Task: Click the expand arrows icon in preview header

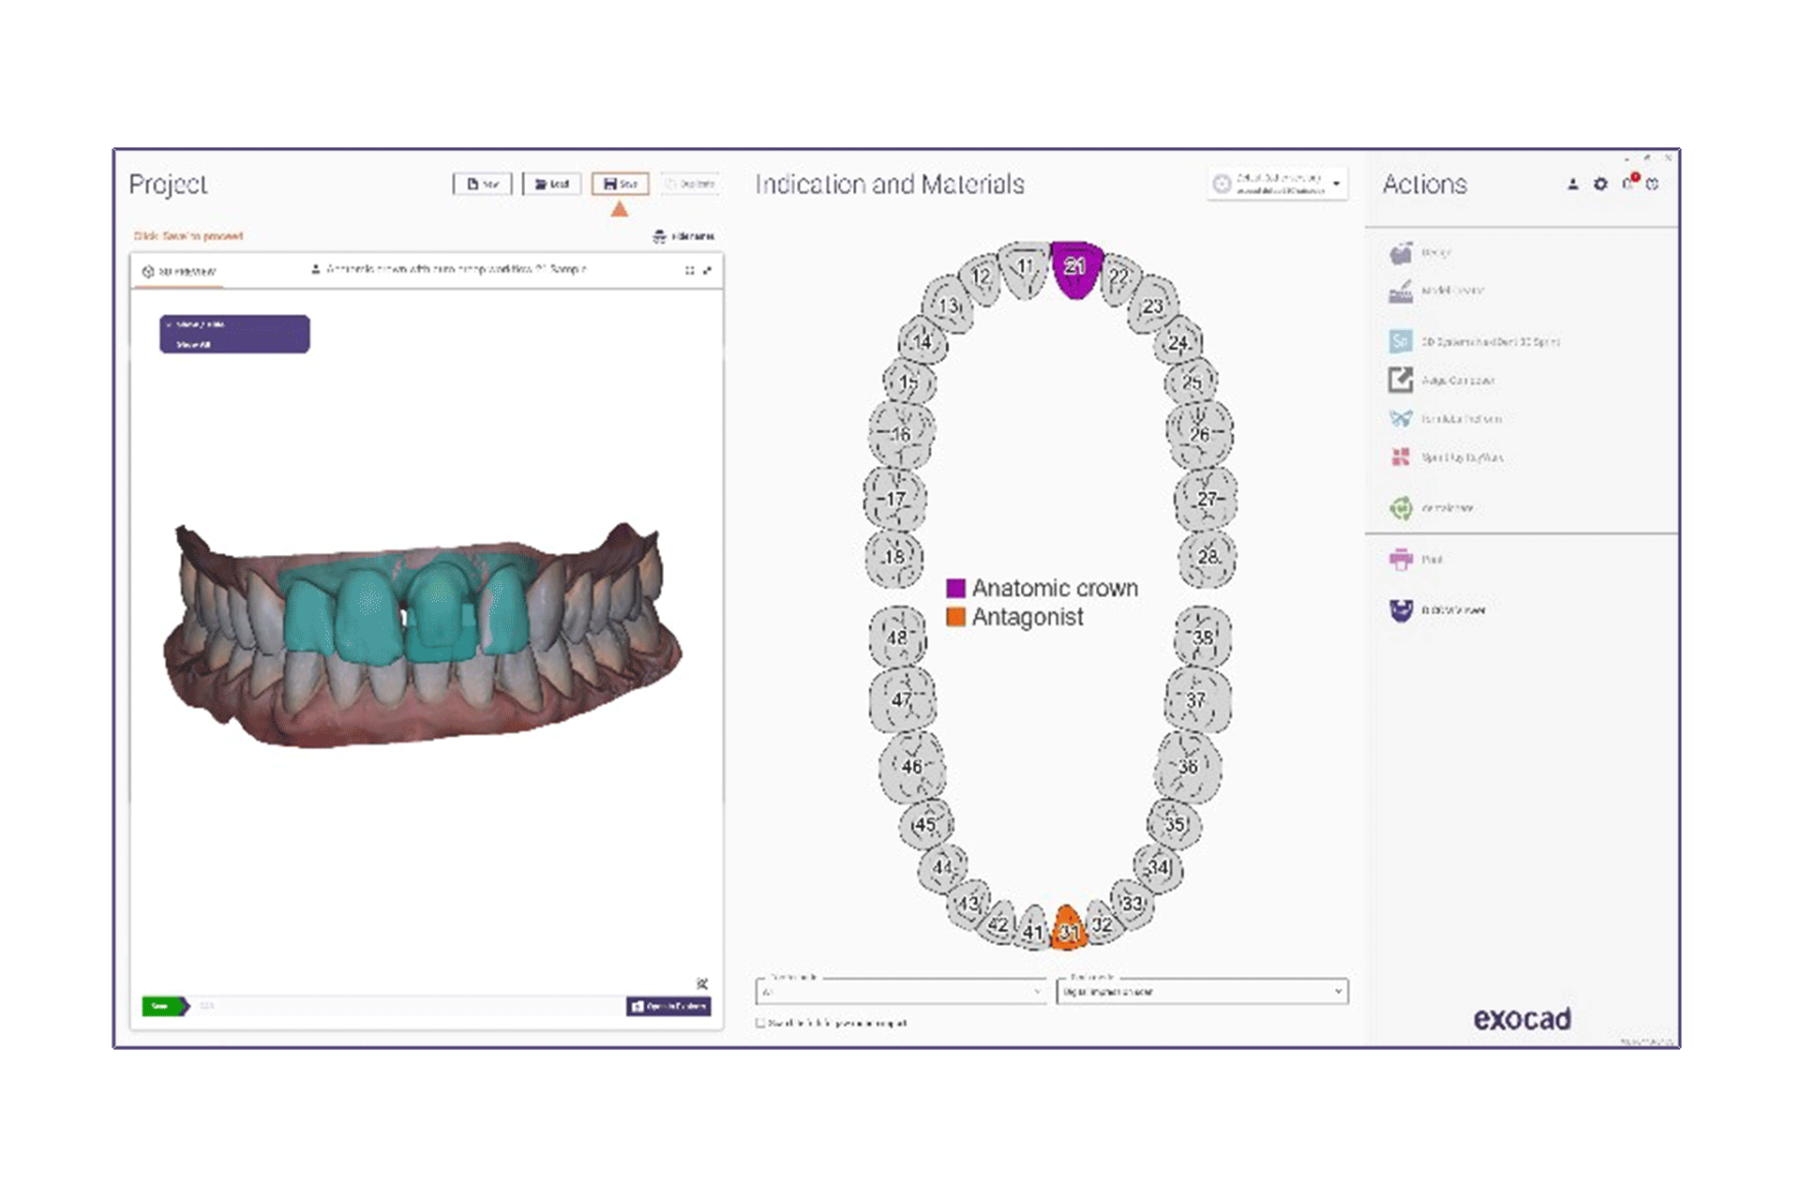Action: tap(707, 270)
